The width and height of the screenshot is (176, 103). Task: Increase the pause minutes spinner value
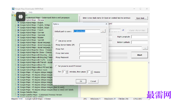coord(92,71)
